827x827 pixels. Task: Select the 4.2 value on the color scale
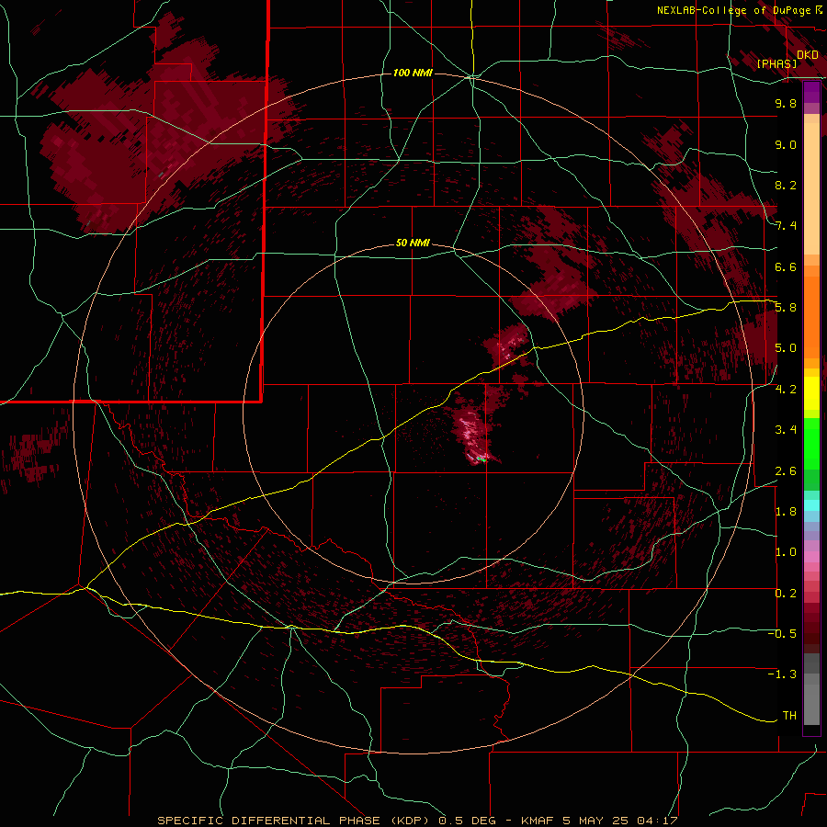pos(786,390)
